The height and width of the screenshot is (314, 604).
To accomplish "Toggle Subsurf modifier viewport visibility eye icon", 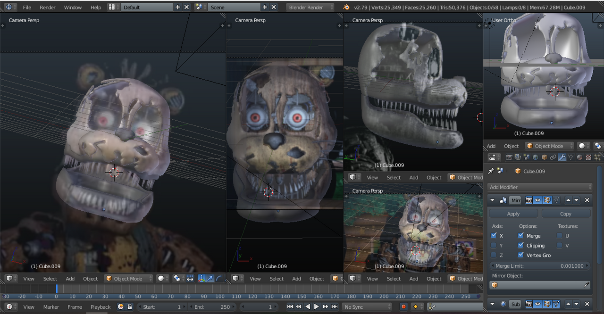I will [537, 304].
